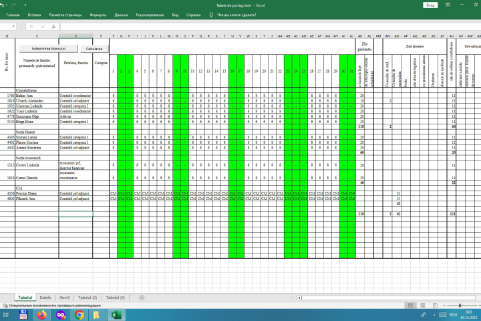Image resolution: width=481 pixels, height=321 pixels.
Task: Click the zoom out minus button
Action: pyautogui.click(x=444, y=306)
